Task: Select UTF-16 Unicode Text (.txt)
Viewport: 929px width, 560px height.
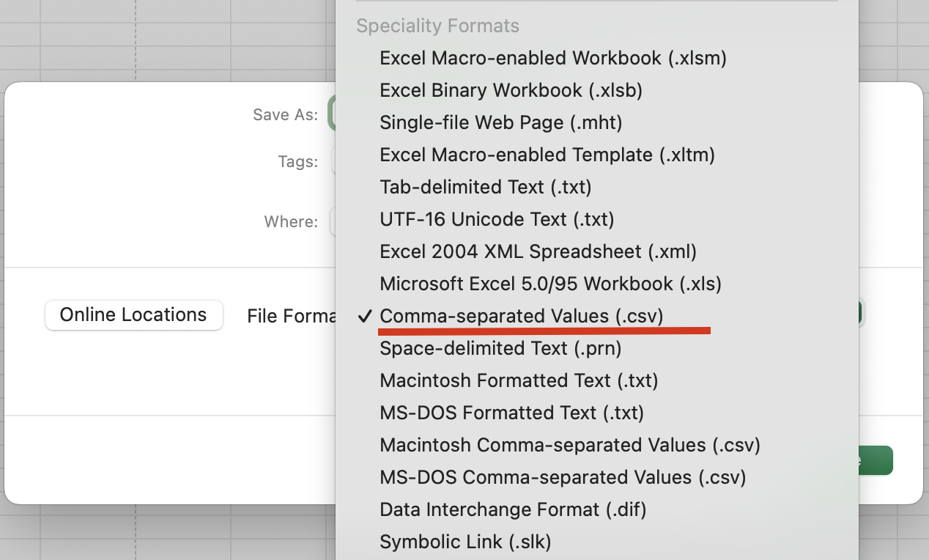Action: point(497,219)
